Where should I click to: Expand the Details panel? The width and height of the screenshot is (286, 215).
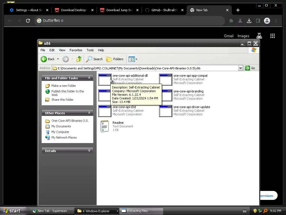(89, 150)
